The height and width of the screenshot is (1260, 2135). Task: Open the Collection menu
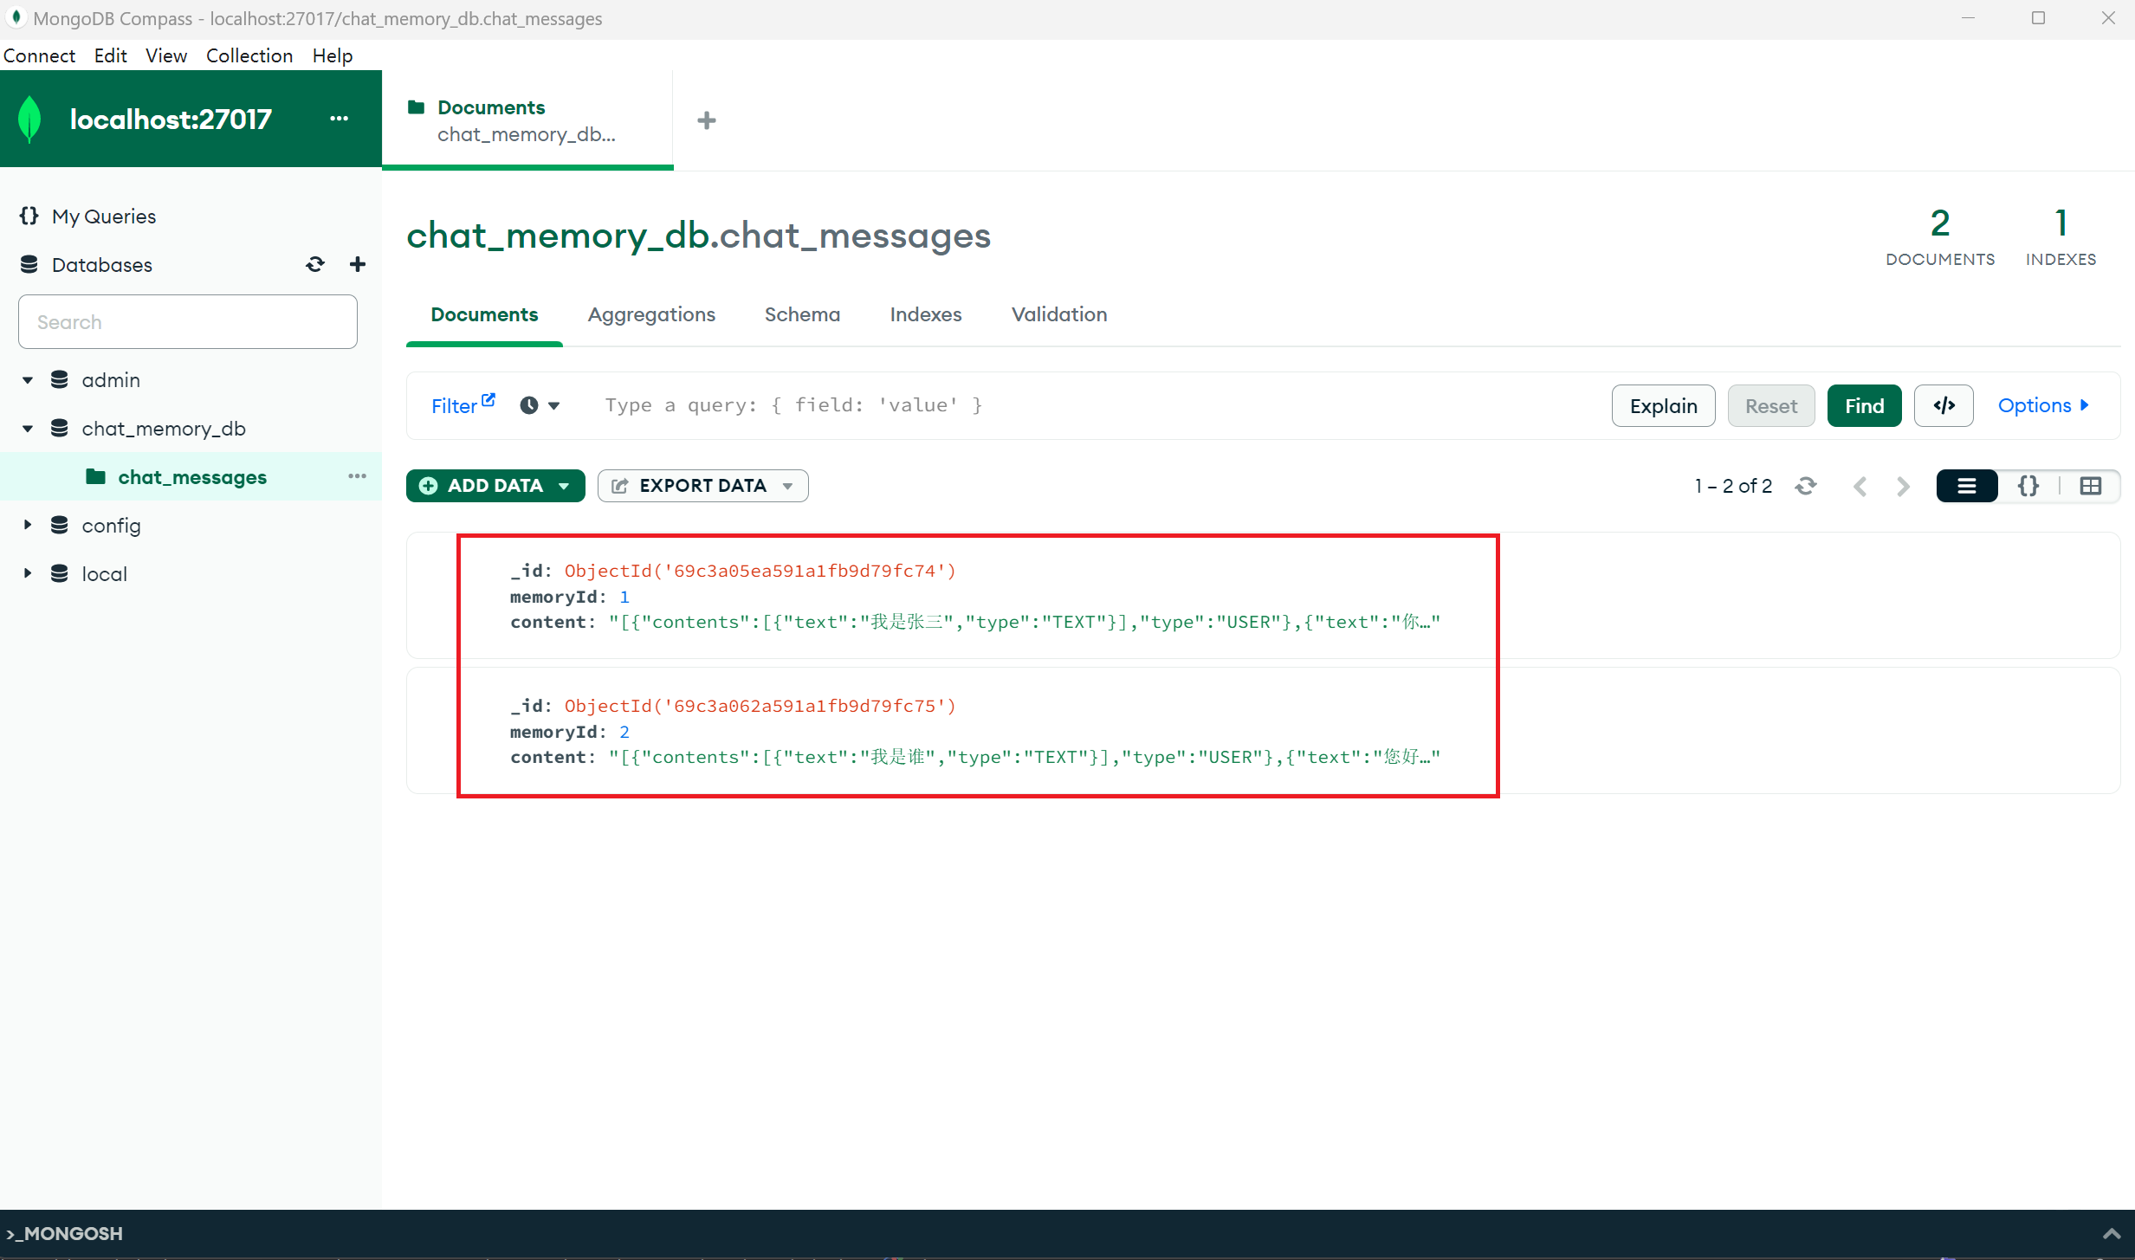(249, 55)
